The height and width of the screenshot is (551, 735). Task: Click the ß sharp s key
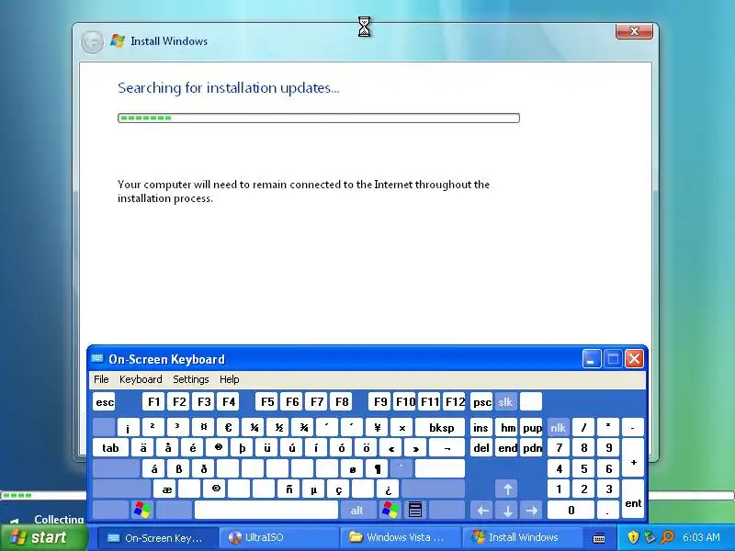pyautogui.click(x=178, y=468)
